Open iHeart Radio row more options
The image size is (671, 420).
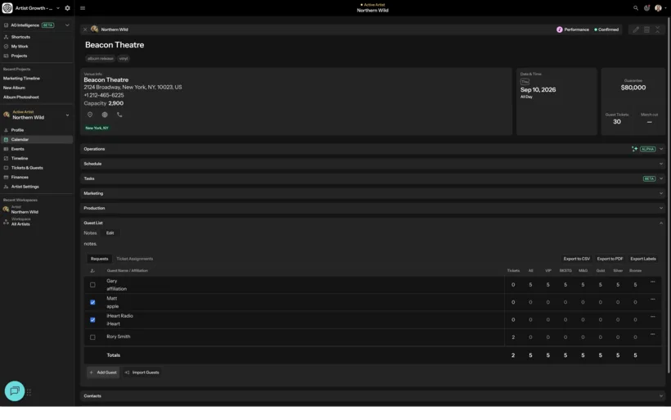click(x=653, y=317)
